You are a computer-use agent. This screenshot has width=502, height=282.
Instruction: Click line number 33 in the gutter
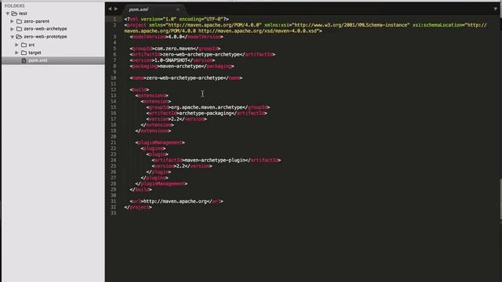tap(114, 213)
